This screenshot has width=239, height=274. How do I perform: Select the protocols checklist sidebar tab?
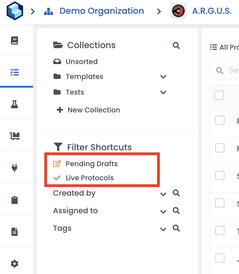14,72
